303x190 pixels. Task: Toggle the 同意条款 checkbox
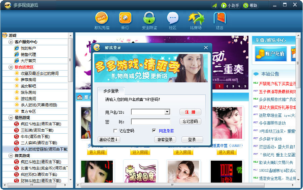[154, 131]
